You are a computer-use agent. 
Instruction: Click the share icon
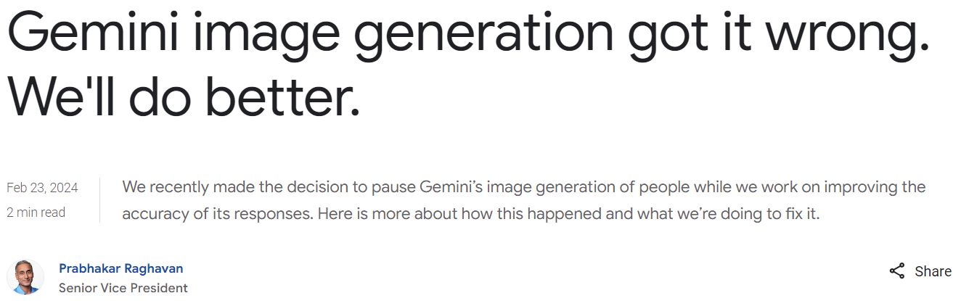pos(897,271)
